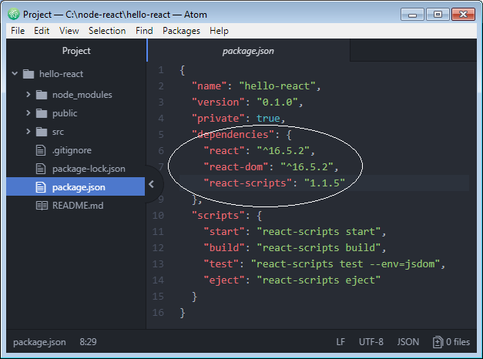Open the Selection menu
The width and height of the screenshot is (483, 359).
pyautogui.click(x=107, y=31)
